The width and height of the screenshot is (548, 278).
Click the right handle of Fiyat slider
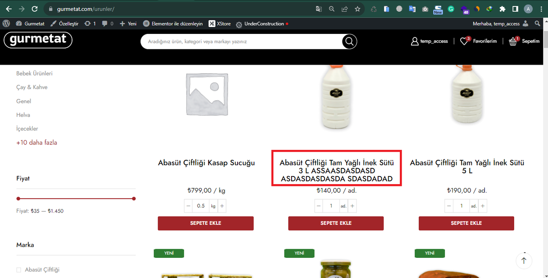click(x=134, y=198)
